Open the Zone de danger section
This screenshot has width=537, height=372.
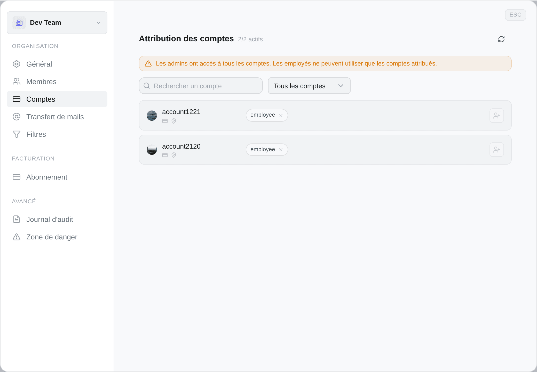point(57,237)
